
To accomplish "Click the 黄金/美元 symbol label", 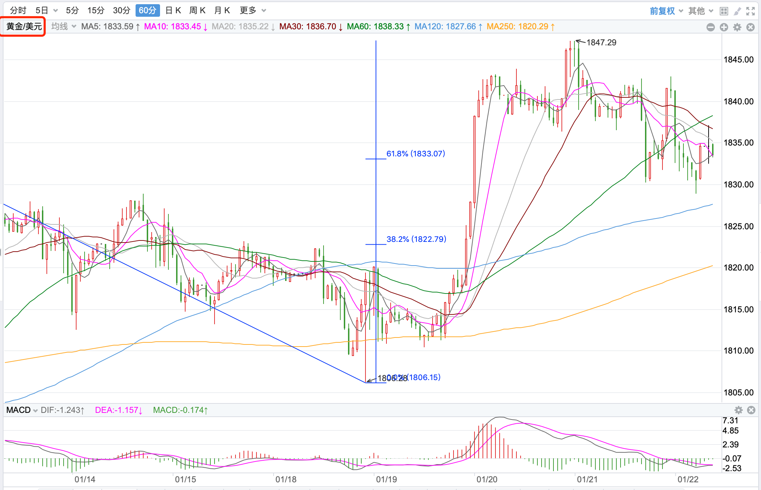I will [24, 27].
